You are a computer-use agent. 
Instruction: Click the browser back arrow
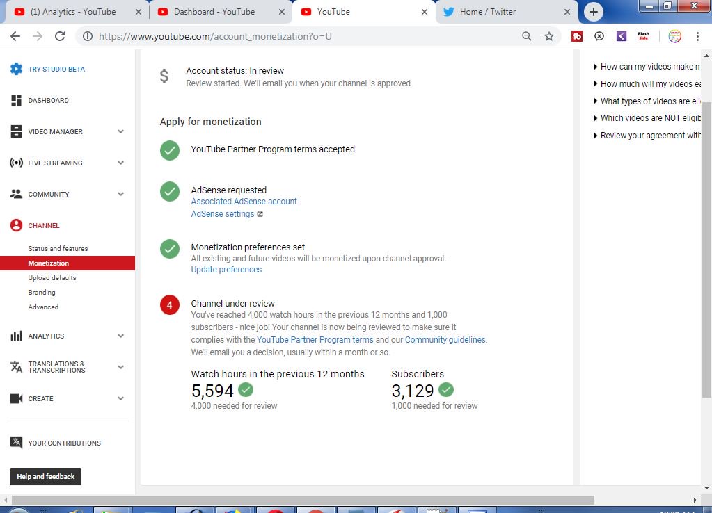15,36
